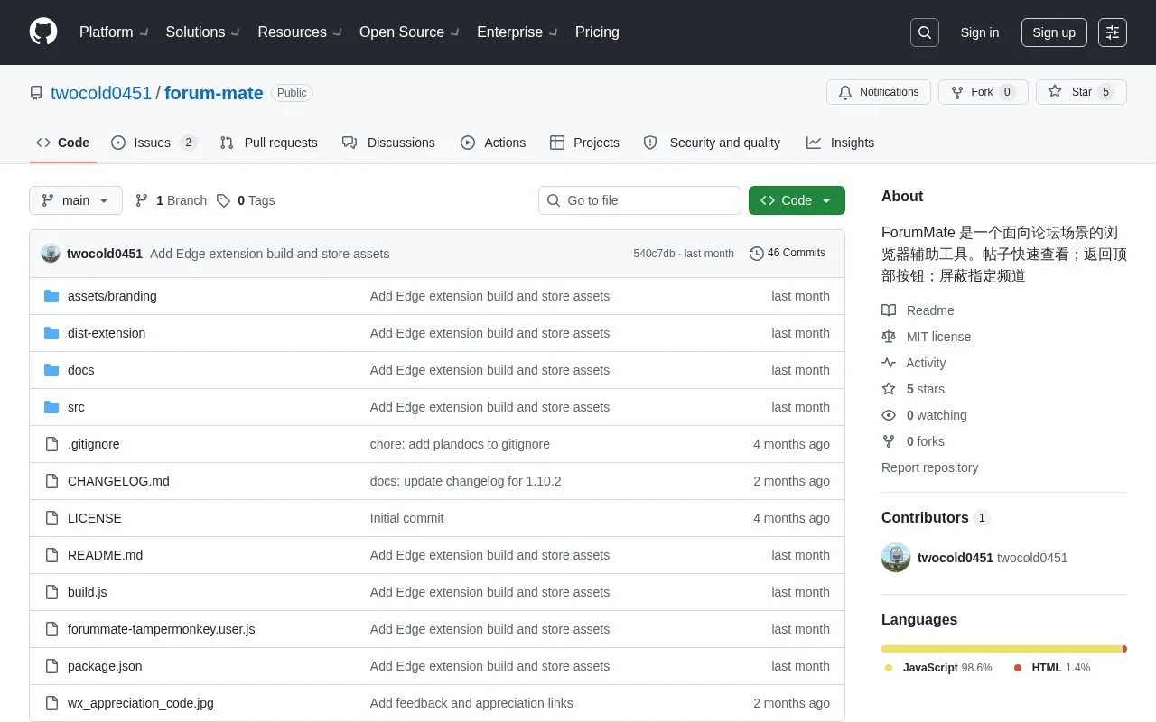The width and height of the screenshot is (1156, 722).
Task: Open README.md file
Action: click(x=105, y=555)
